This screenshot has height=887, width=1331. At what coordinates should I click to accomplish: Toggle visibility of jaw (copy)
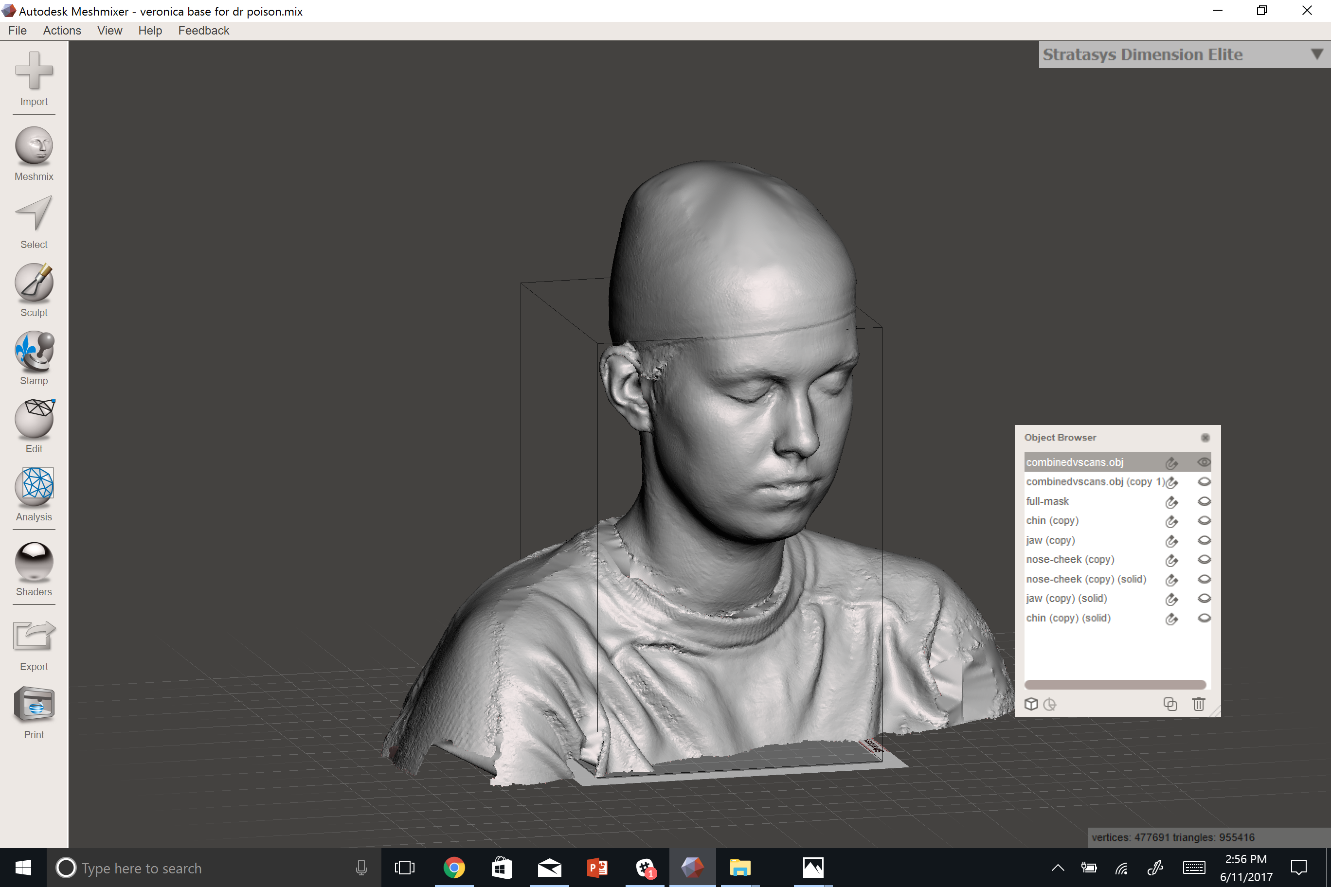tap(1204, 540)
